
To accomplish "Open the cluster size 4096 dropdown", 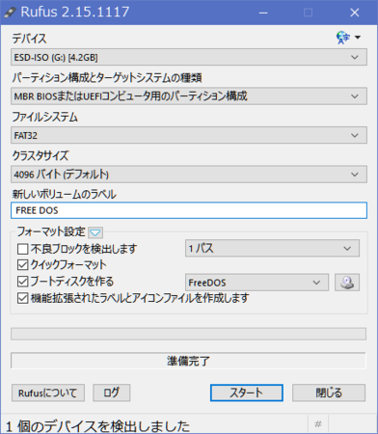I will (189, 175).
